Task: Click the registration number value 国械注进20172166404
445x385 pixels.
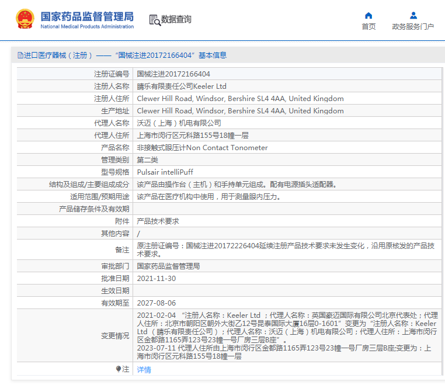Action: [173, 74]
